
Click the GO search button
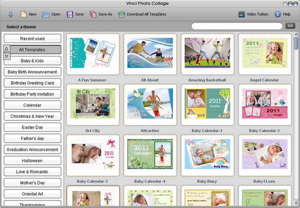click(290, 26)
